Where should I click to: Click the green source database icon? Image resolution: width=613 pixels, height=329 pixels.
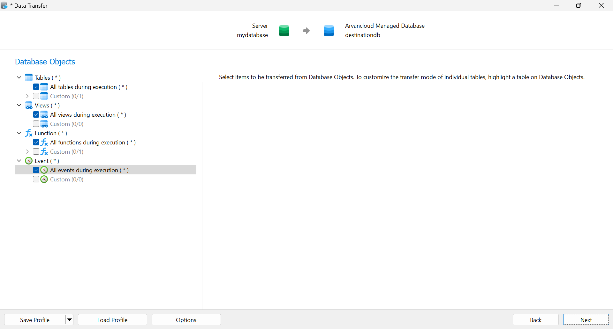pyautogui.click(x=284, y=31)
